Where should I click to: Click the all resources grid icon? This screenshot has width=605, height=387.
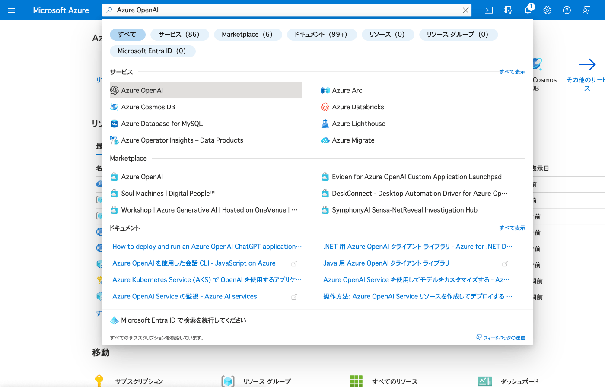(357, 381)
